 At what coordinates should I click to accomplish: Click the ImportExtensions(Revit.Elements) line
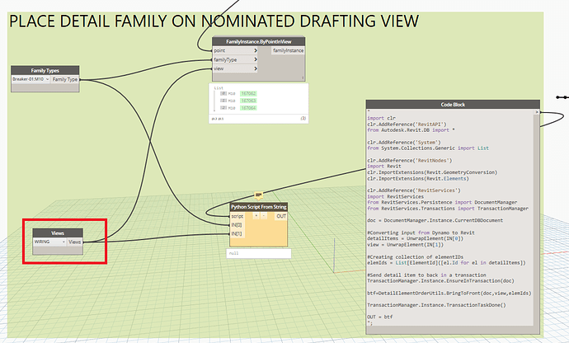[418, 178]
